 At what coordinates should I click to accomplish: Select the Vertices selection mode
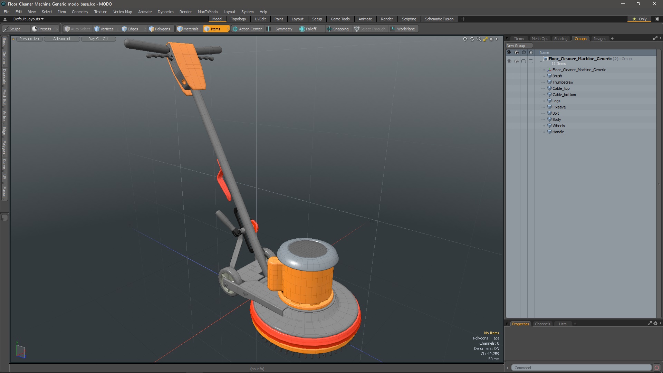click(104, 29)
